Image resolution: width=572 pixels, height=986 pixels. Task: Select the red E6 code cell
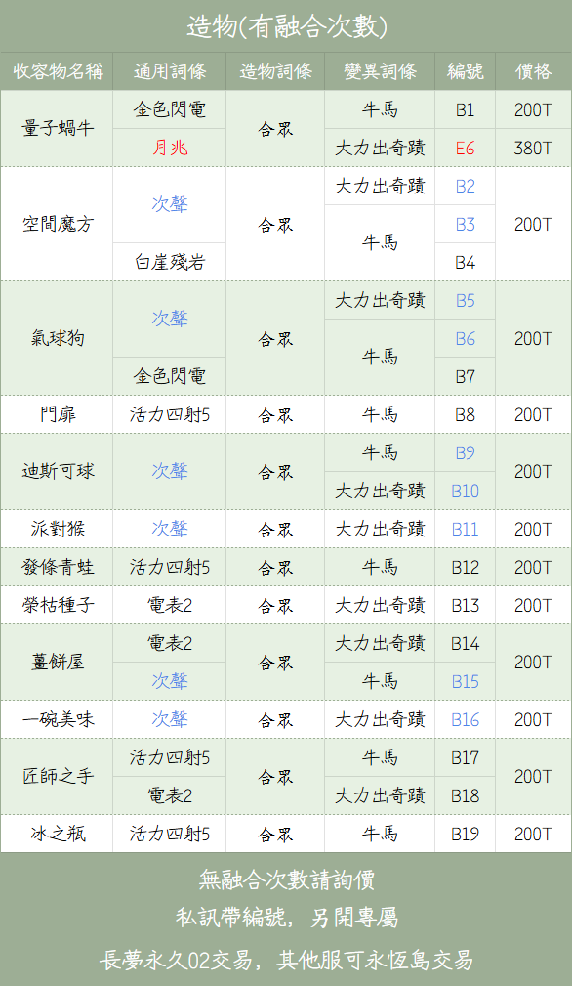coord(466,148)
